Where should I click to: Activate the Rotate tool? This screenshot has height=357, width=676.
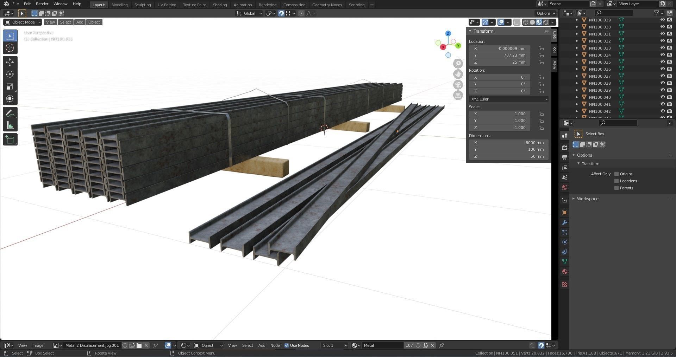pyautogui.click(x=10, y=74)
